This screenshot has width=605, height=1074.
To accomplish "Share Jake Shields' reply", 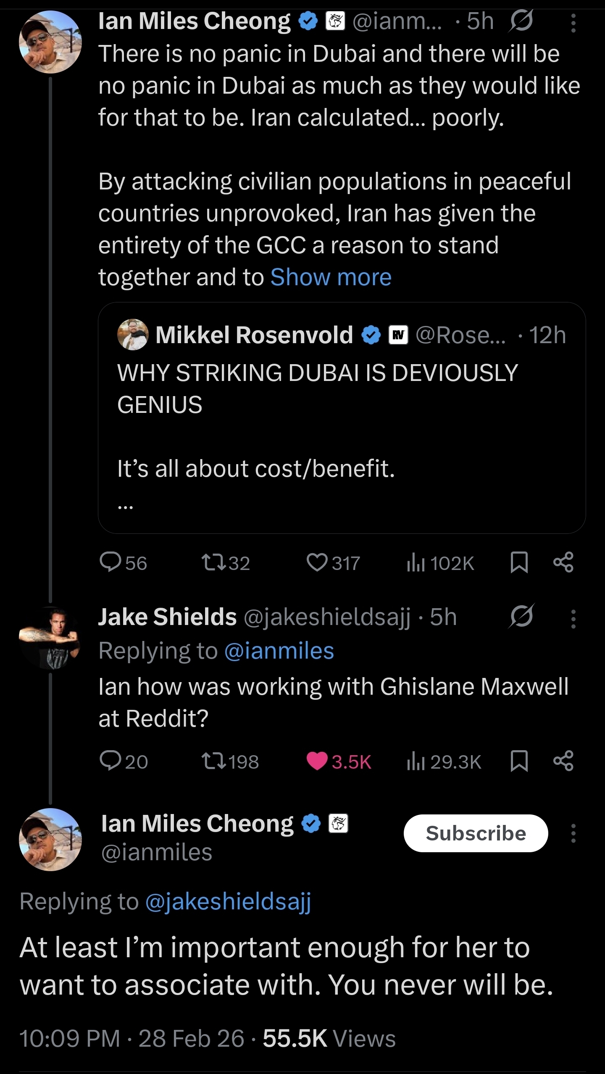I will pos(563,761).
